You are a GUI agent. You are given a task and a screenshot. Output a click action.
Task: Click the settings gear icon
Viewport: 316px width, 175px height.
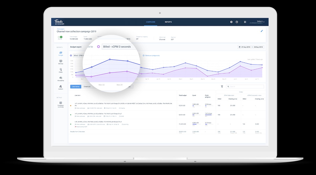click(231, 22)
